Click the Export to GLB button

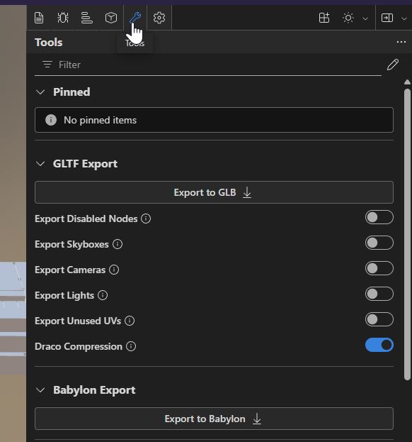[214, 192]
